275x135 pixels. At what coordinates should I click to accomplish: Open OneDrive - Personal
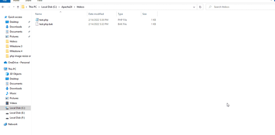pyautogui.click(x=19, y=62)
